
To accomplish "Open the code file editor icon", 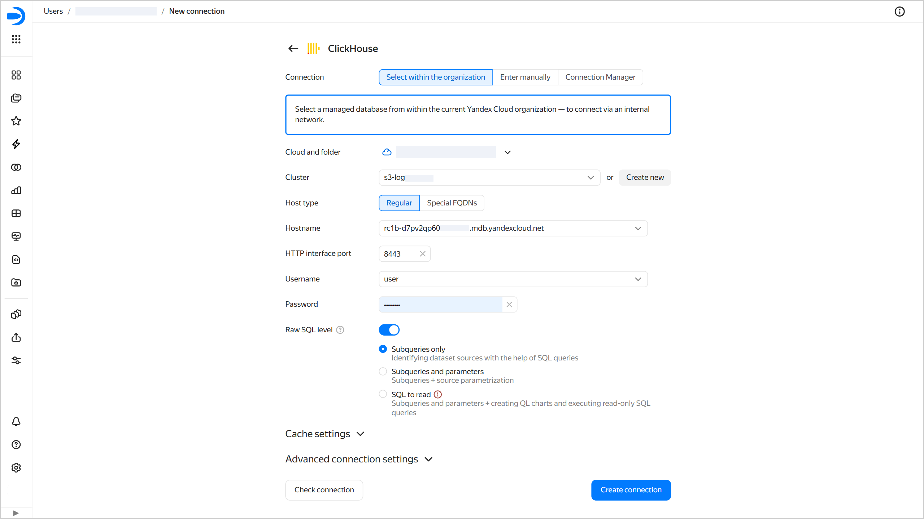I will [16, 259].
